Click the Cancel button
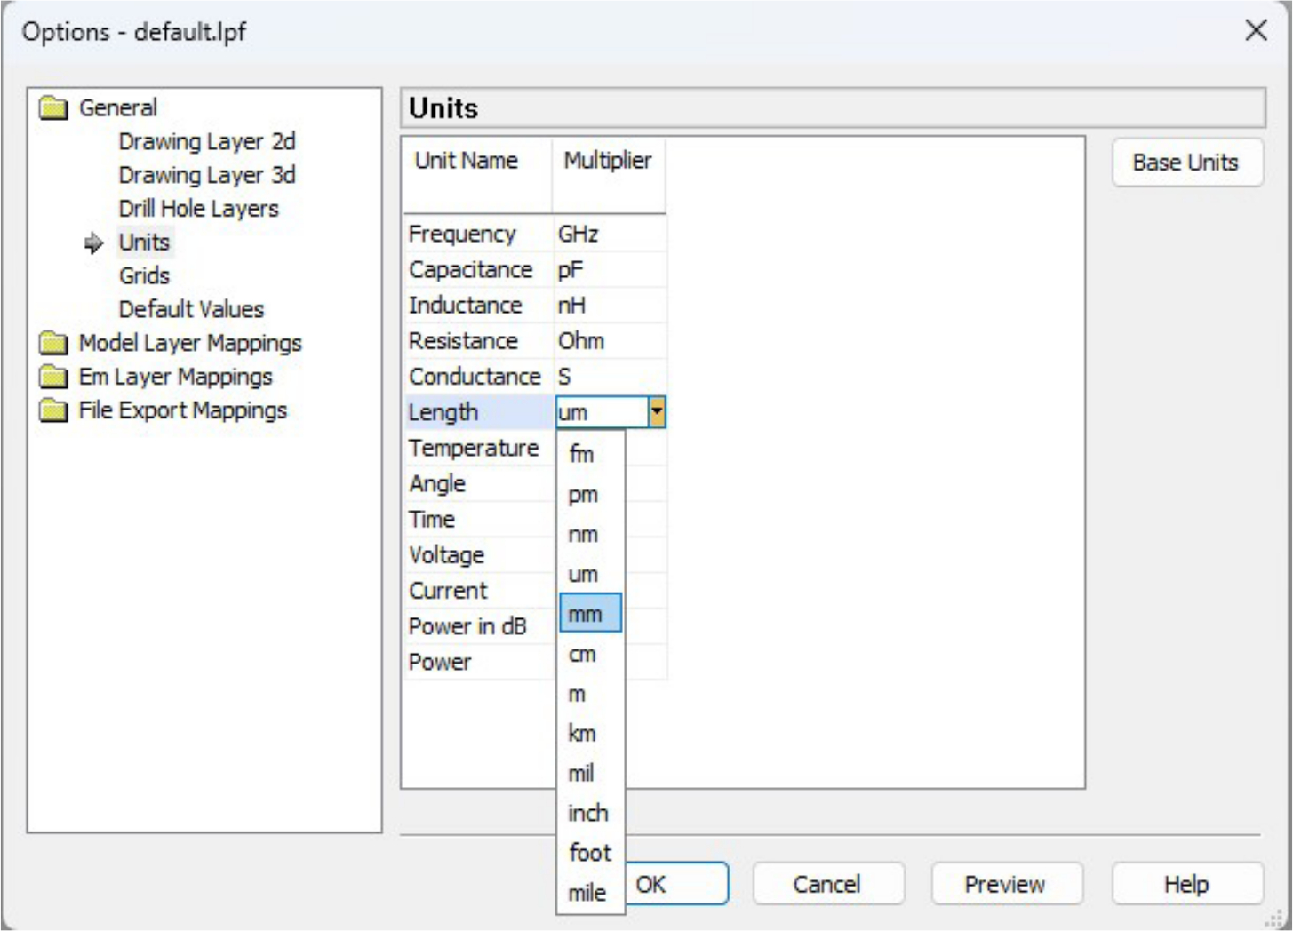Image resolution: width=1293 pixels, height=931 pixels. tap(827, 884)
